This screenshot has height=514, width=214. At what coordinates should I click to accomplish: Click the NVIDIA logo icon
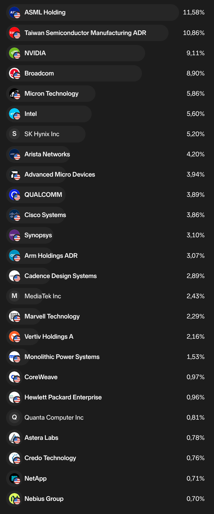[14, 53]
